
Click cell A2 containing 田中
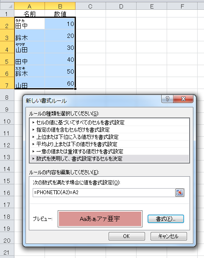(30, 23)
